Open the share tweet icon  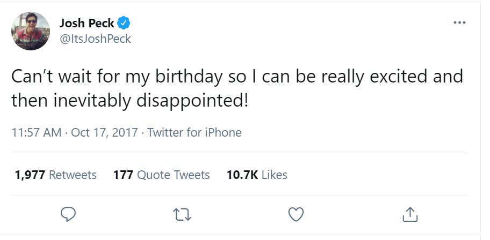tap(410, 214)
